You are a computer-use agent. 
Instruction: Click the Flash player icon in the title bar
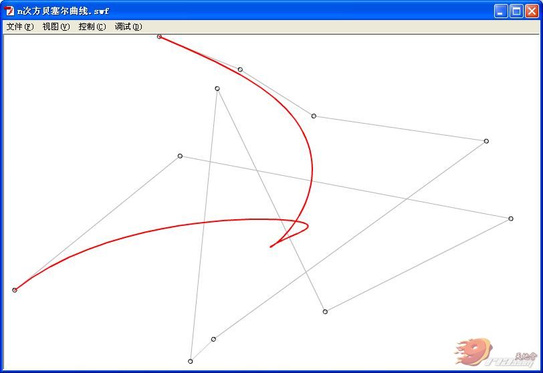[9, 11]
